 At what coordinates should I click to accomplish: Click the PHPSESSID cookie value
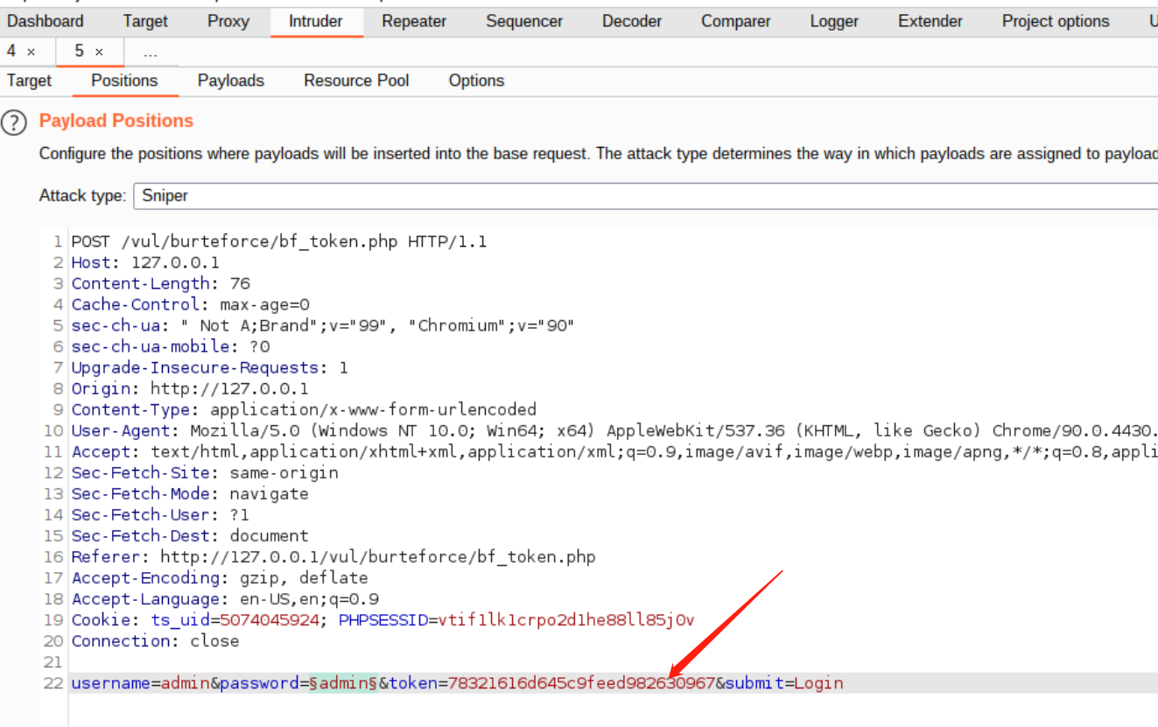(566, 620)
